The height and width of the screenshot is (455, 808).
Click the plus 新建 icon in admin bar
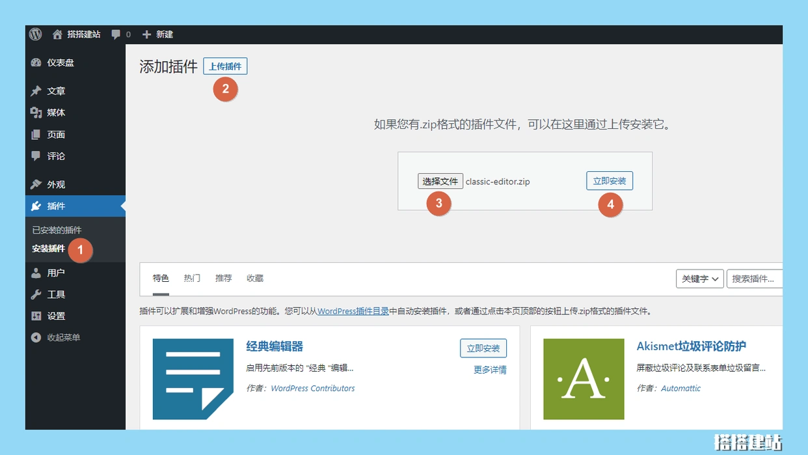tap(147, 34)
